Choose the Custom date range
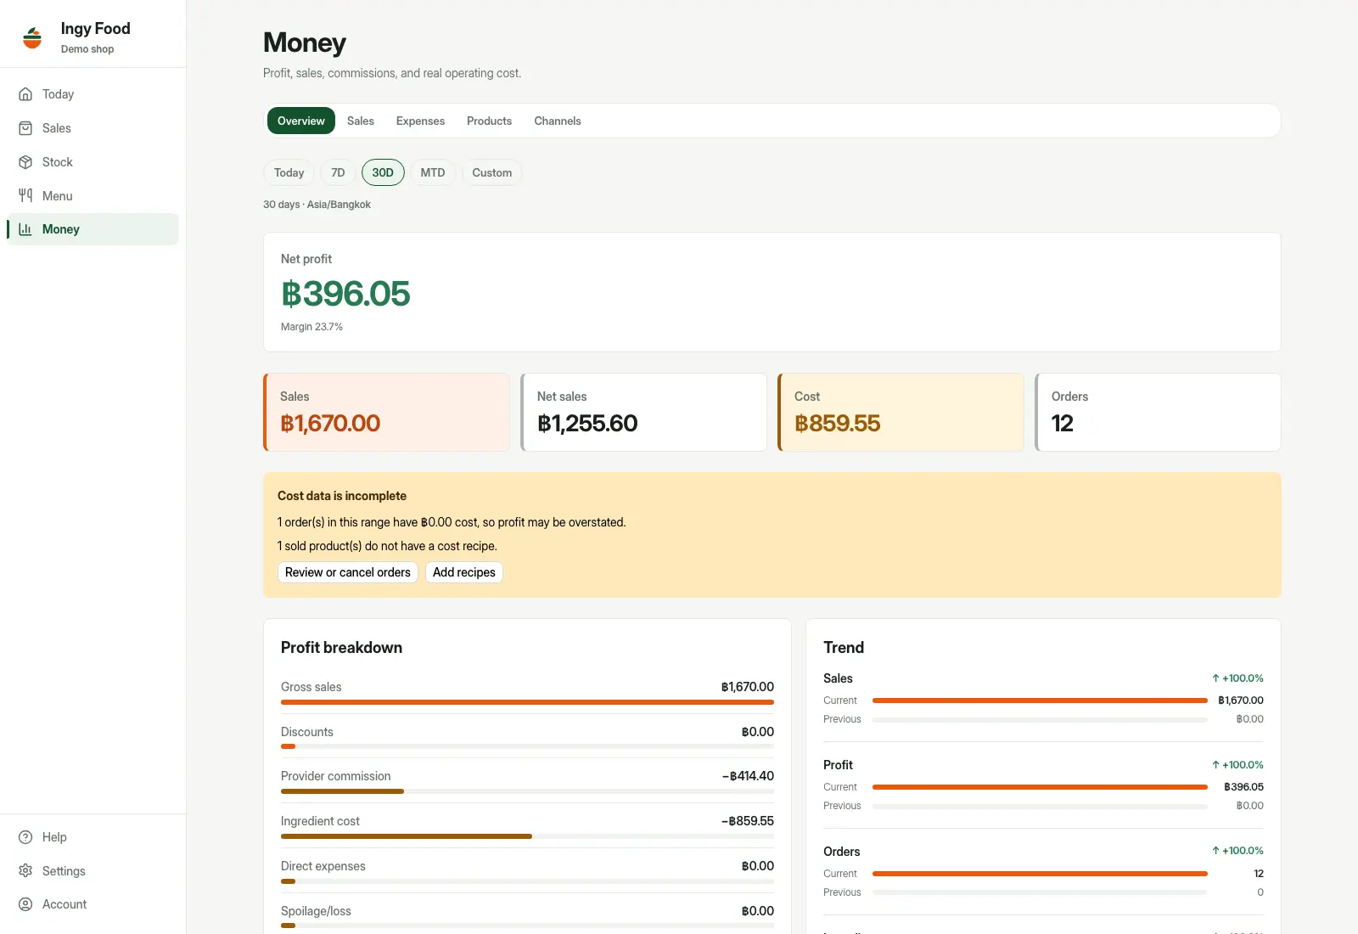 [x=492, y=172]
